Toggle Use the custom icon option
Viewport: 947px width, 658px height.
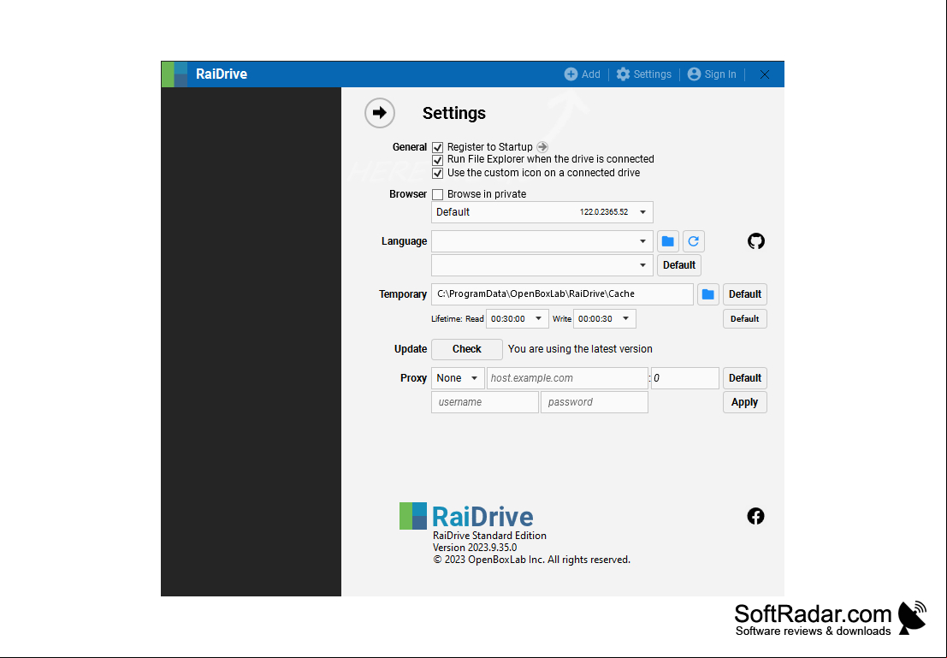[x=438, y=174]
